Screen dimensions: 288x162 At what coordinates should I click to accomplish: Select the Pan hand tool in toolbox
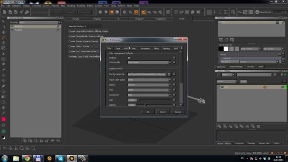coord(3,32)
